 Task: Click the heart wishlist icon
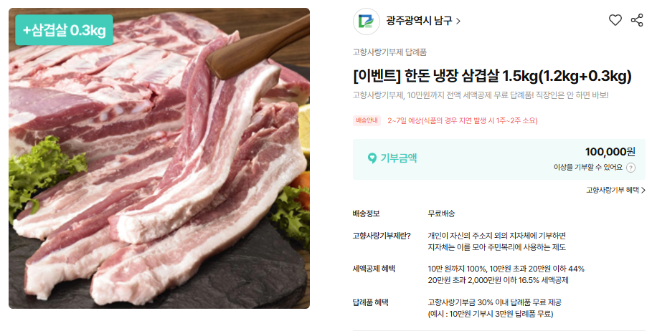pyautogui.click(x=615, y=20)
